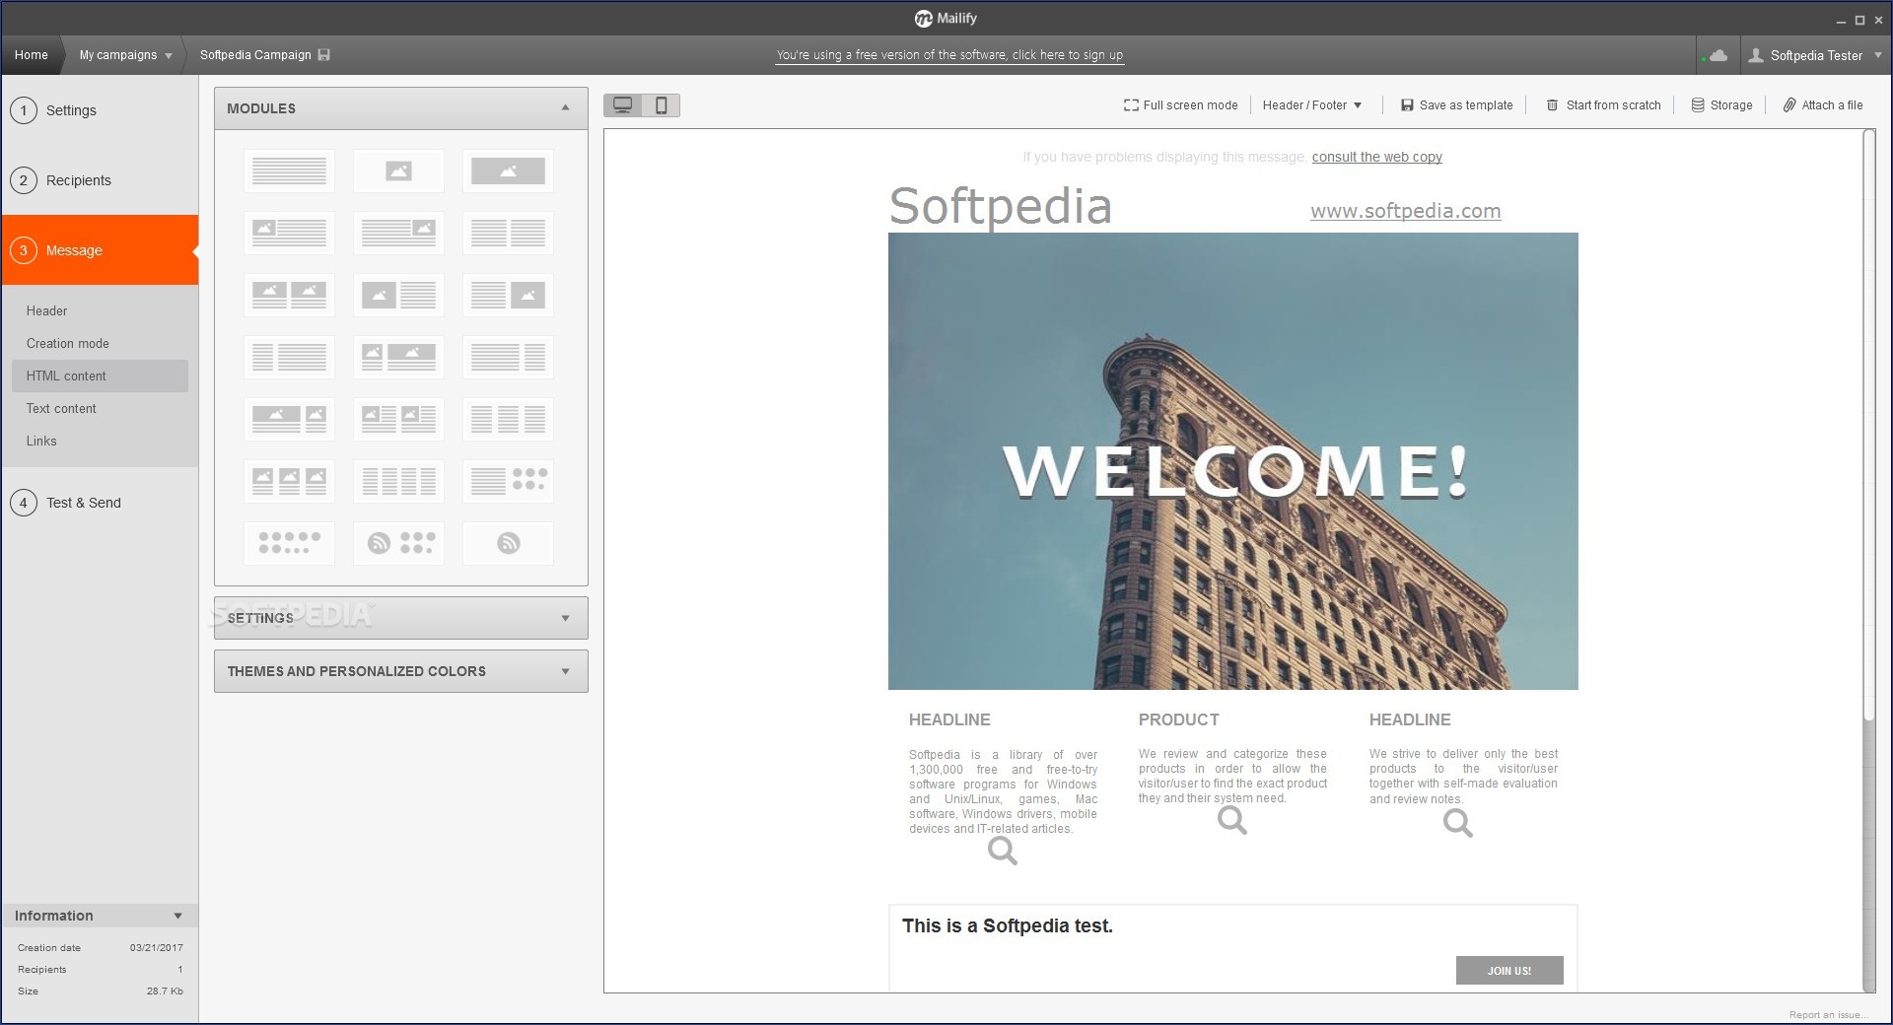
Task: Expand the SETTINGS panel
Action: (400, 618)
